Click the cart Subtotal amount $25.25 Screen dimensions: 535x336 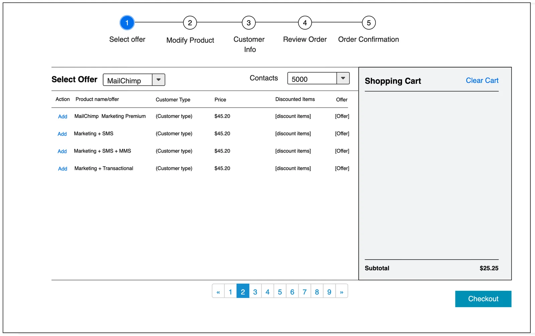489,268
